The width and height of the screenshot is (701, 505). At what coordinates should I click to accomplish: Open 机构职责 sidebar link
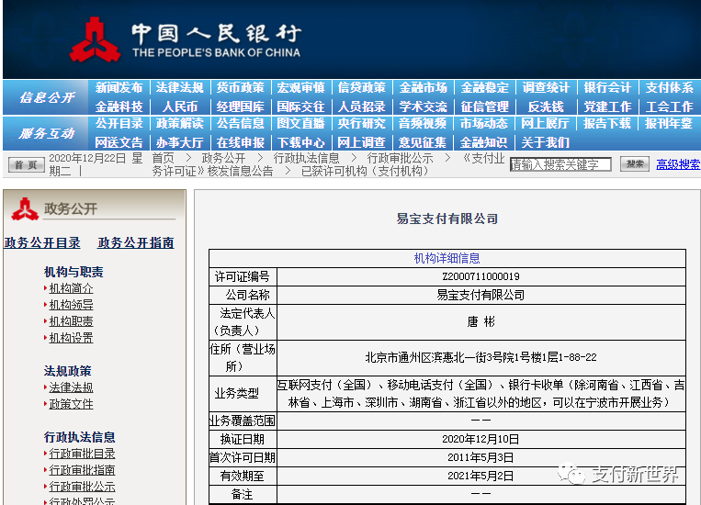(x=71, y=321)
